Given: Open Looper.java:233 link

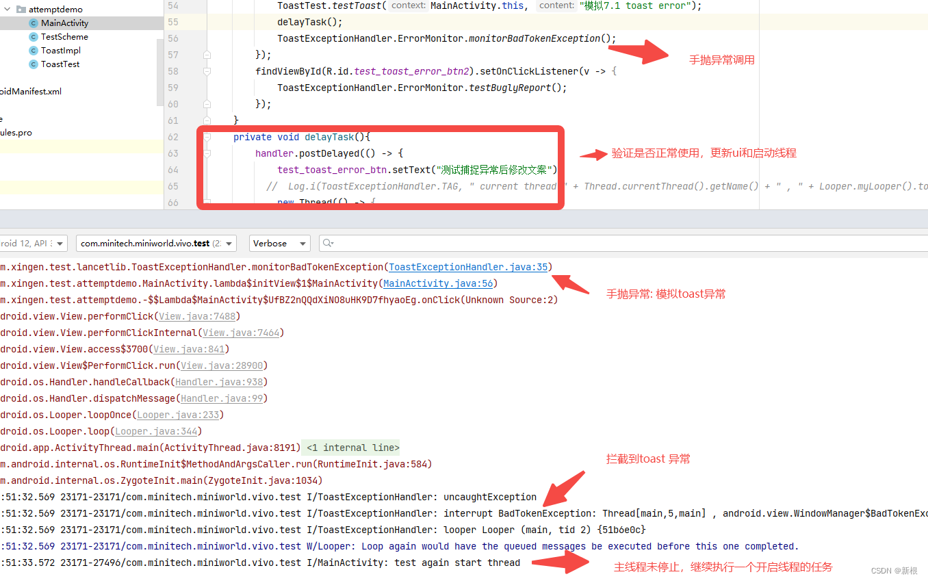Looking at the screenshot, I should 178,415.
